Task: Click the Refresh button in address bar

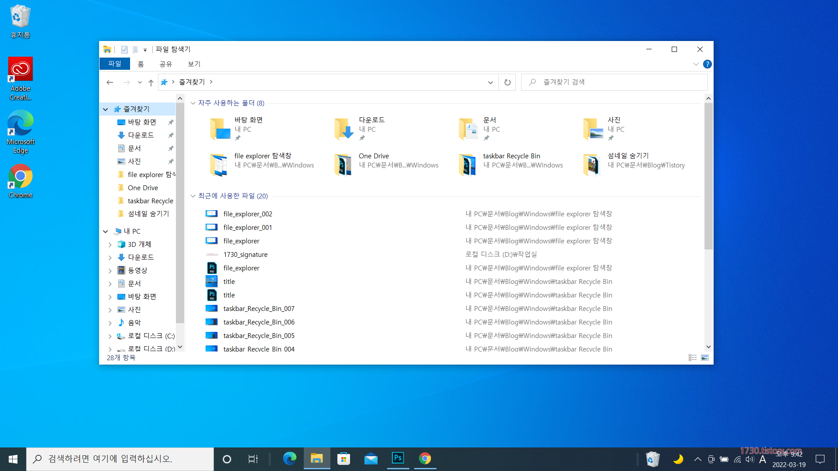Action: point(507,82)
